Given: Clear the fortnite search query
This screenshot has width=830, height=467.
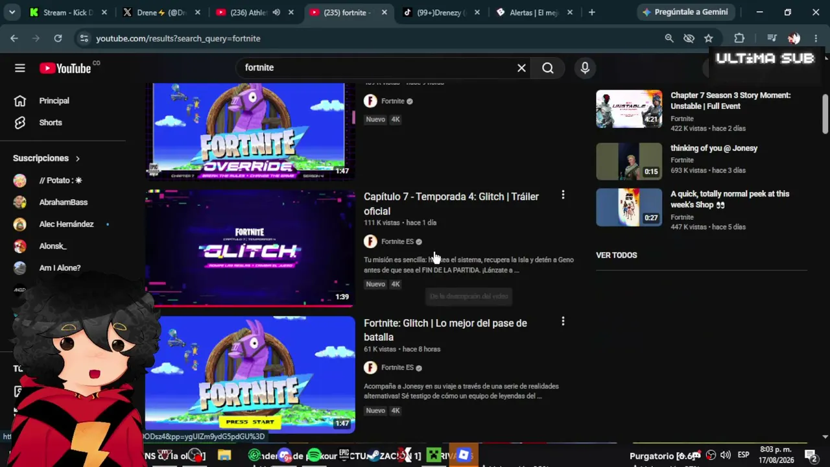Looking at the screenshot, I should coord(521,67).
